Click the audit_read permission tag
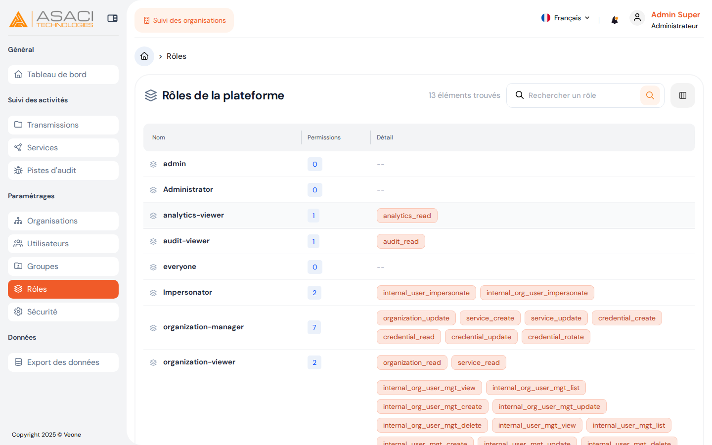This screenshot has height=445, width=712. pyautogui.click(x=400, y=241)
